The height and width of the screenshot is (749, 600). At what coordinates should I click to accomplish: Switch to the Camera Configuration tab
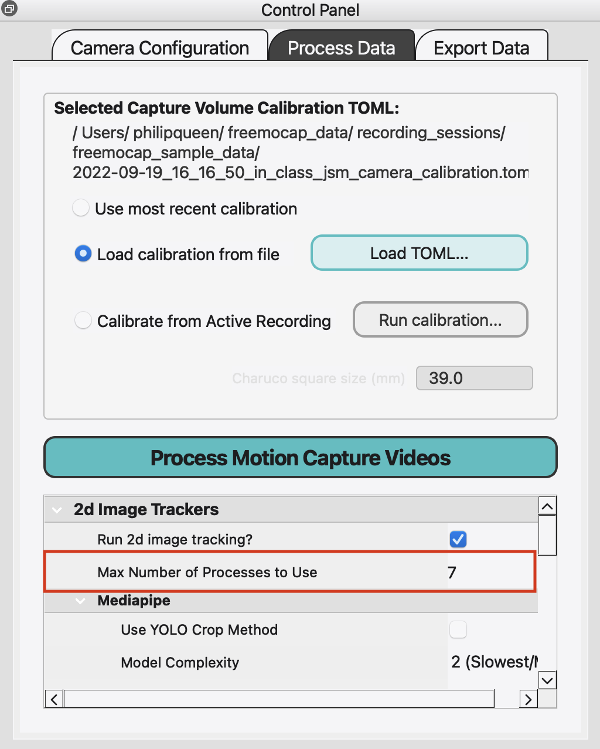[160, 47]
